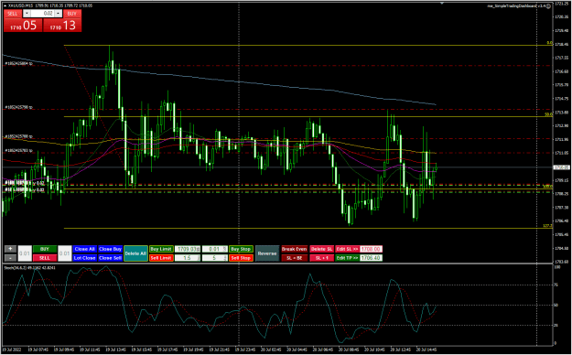
Task: Click the top BUY one-click button
Action: 72,14
